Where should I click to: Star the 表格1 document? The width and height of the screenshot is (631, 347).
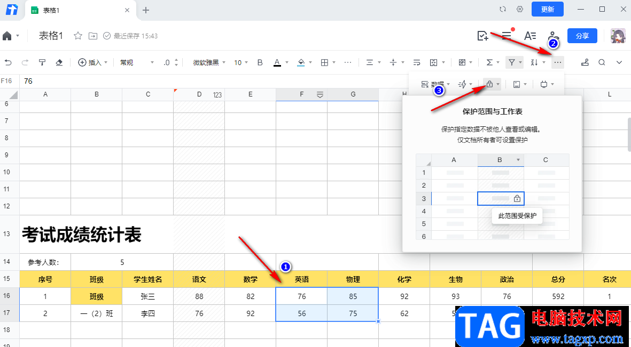pos(78,36)
